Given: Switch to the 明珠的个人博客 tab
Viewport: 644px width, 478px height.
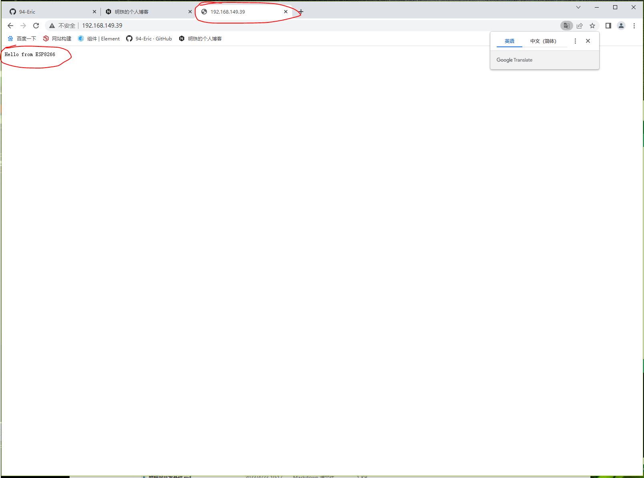Looking at the screenshot, I should pos(146,12).
